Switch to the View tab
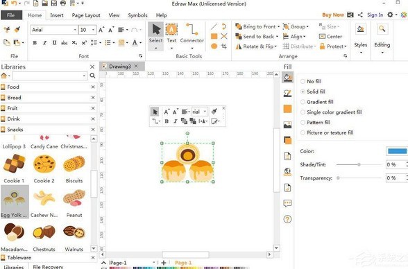 (114, 15)
